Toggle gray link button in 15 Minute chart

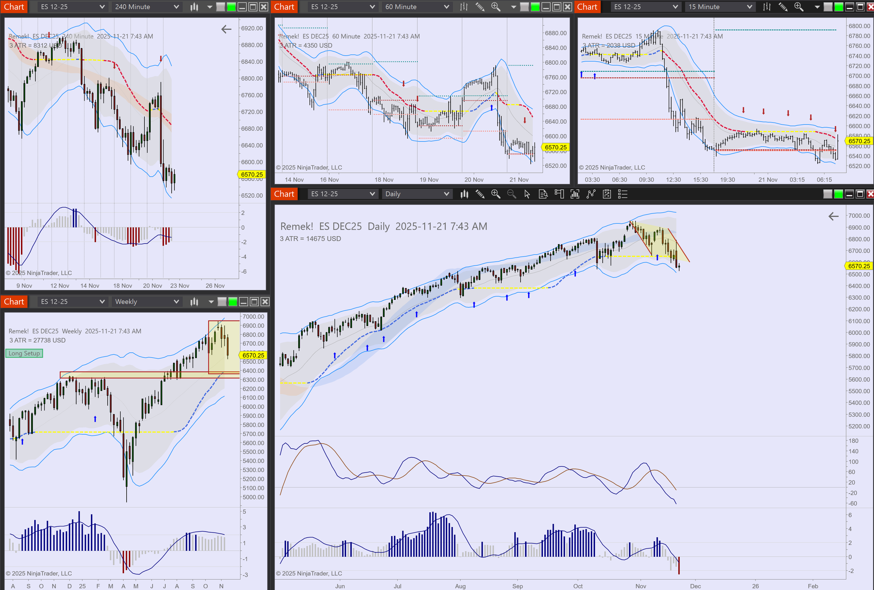click(x=828, y=7)
